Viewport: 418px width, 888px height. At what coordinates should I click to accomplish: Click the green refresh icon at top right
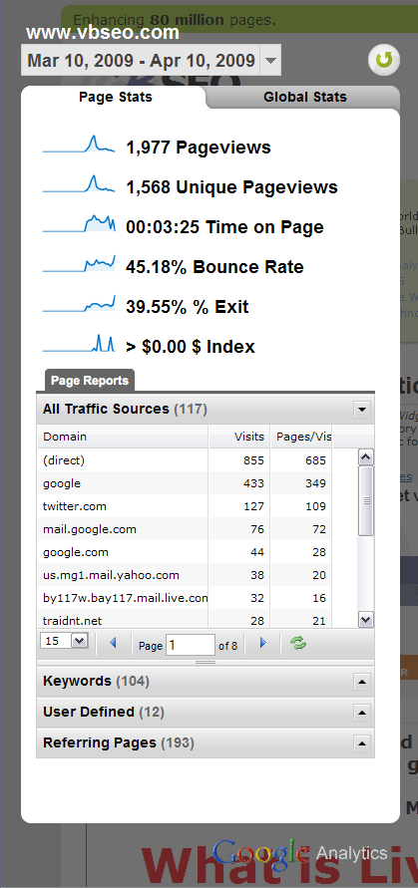pyautogui.click(x=384, y=60)
